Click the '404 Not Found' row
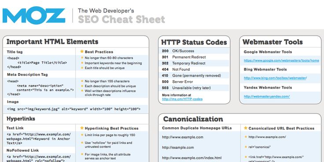The height and width of the screenshot is (162, 324). click(194, 70)
